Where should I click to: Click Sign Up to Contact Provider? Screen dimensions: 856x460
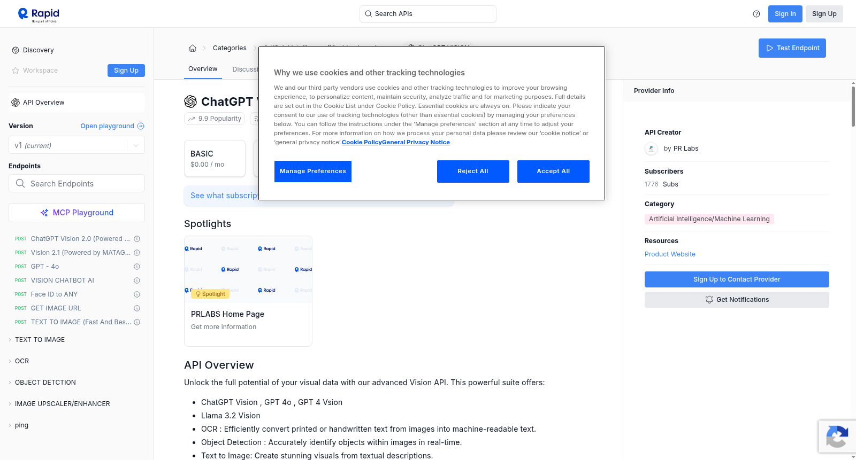click(737, 279)
